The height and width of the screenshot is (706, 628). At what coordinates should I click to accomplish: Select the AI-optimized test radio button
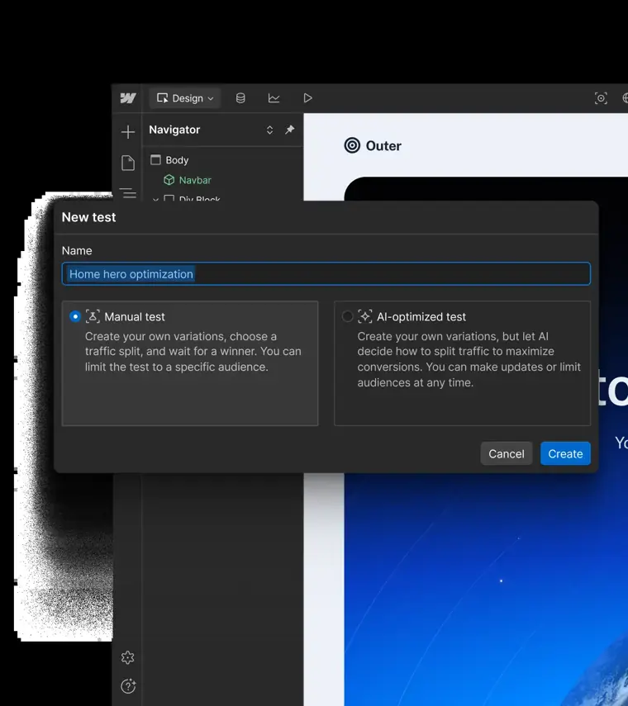click(x=347, y=316)
